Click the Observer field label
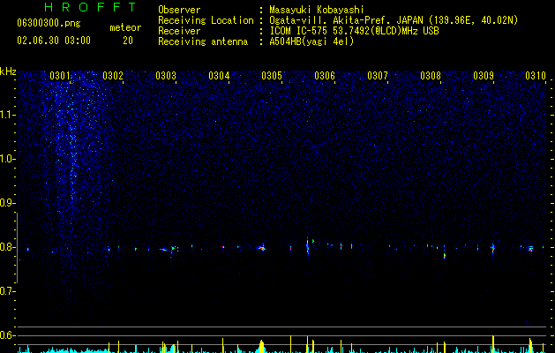 click(x=179, y=10)
